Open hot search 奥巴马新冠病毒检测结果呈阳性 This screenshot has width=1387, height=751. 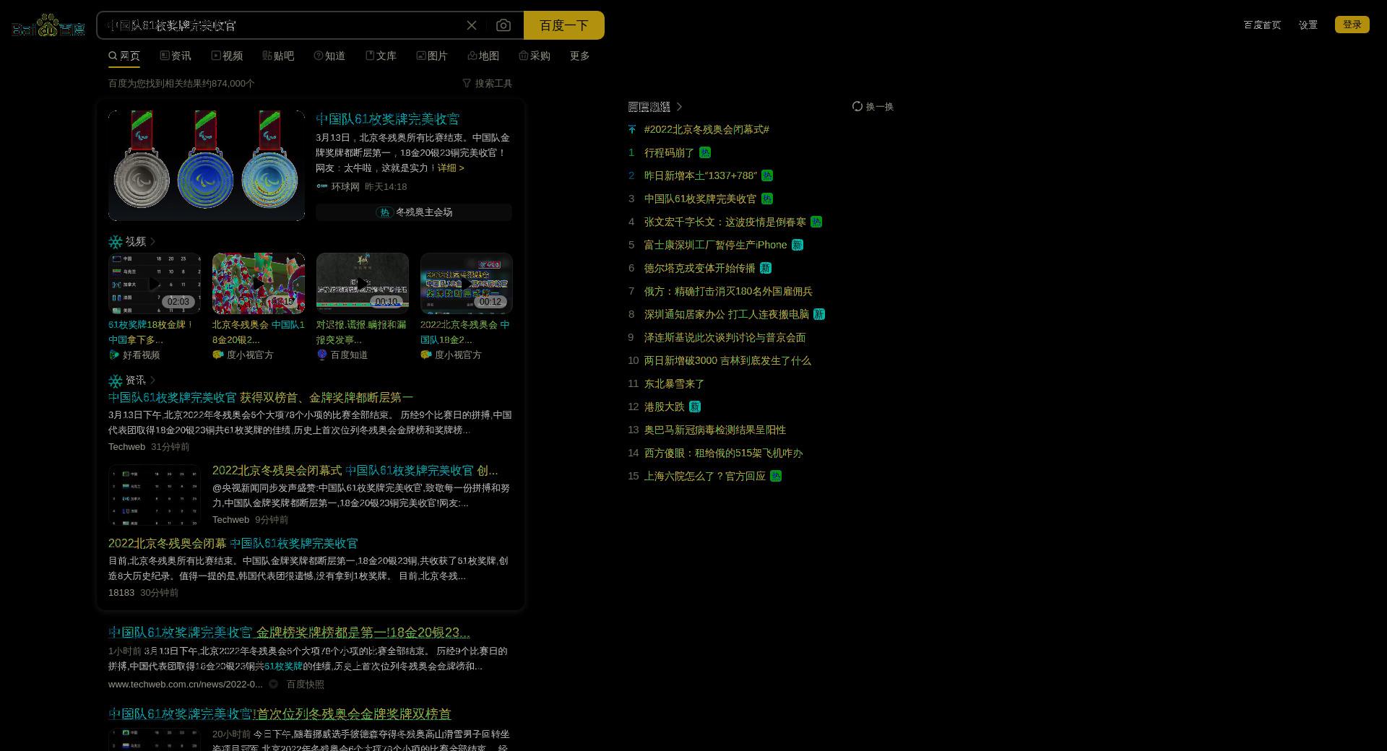point(715,430)
